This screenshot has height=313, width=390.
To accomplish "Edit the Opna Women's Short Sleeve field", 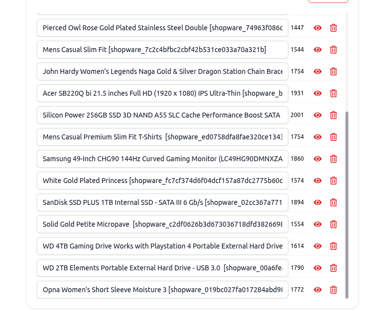I will pos(163,290).
